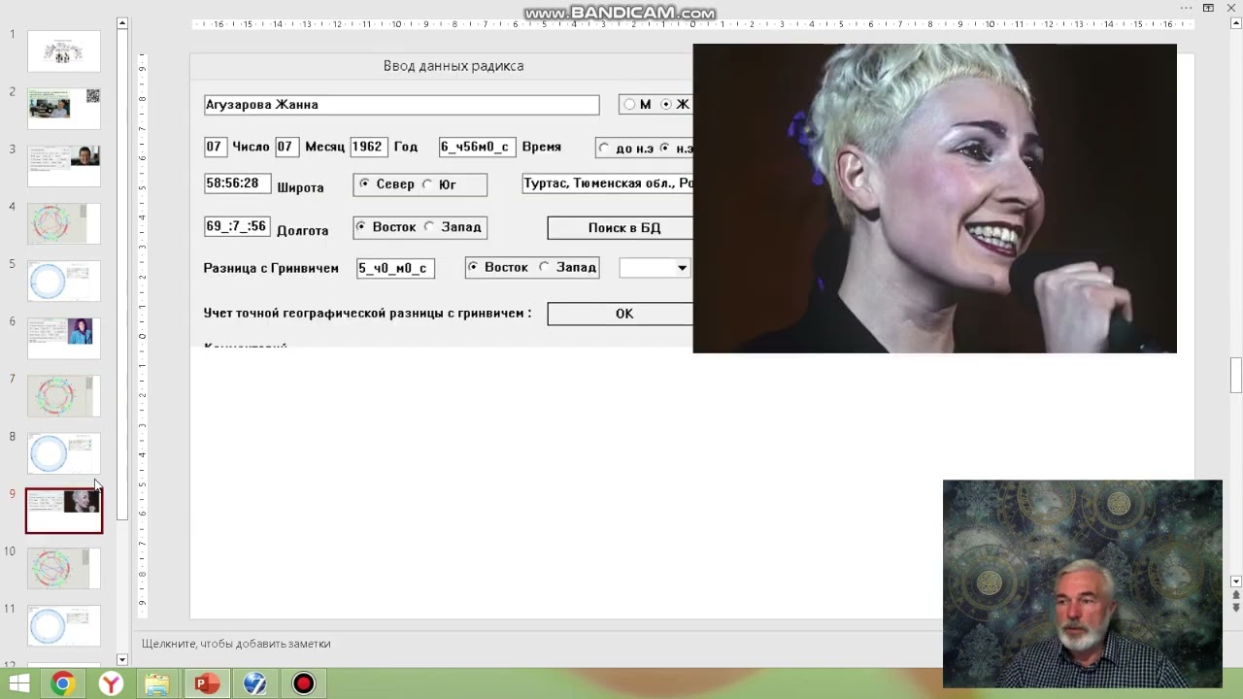Click the Время field '6_ч56м0_с'
Image resolution: width=1243 pixels, height=699 pixels.
tap(477, 147)
